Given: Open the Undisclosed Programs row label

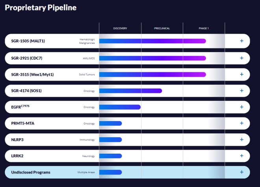Looking at the screenshot, I should [x=31, y=172].
